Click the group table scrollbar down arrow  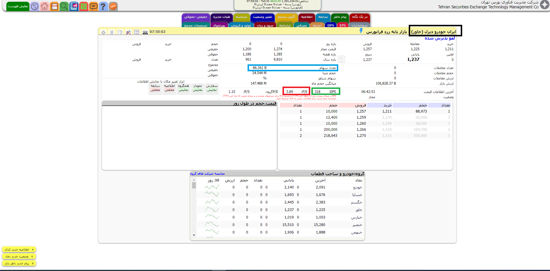click(x=194, y=235)
